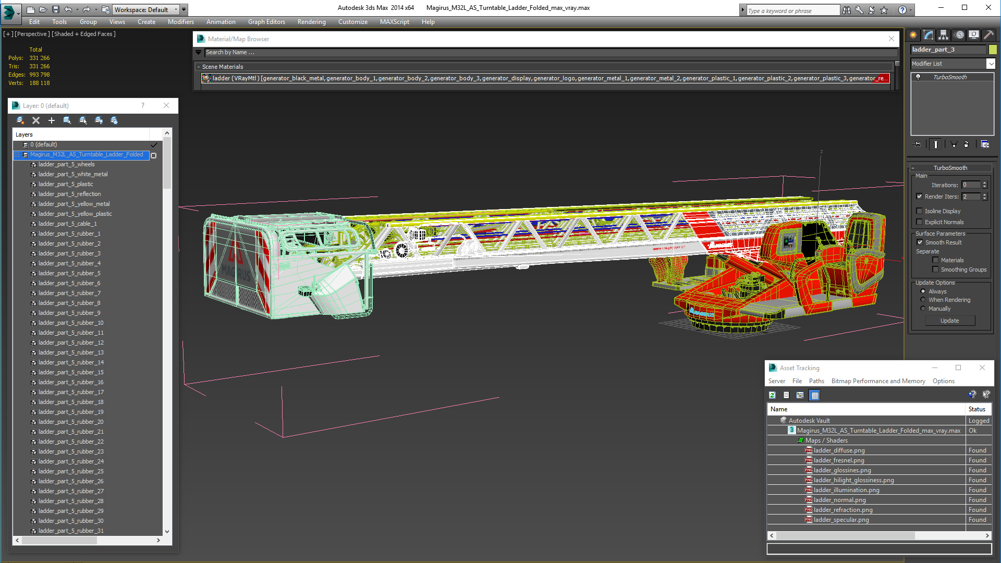The height and width of the screenshot is (563, 1001).
Task: Switch to the Modify command panel
Action: [929, 35]
